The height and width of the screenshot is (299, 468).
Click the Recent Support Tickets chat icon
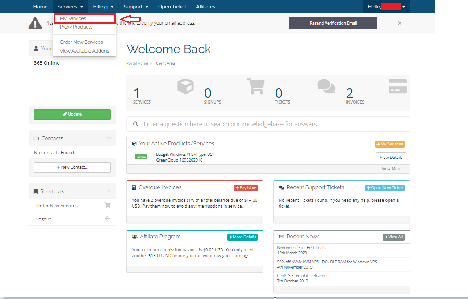[281, 187]
